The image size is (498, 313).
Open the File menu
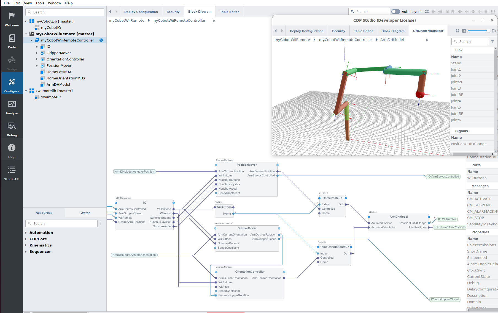(7, 3)
